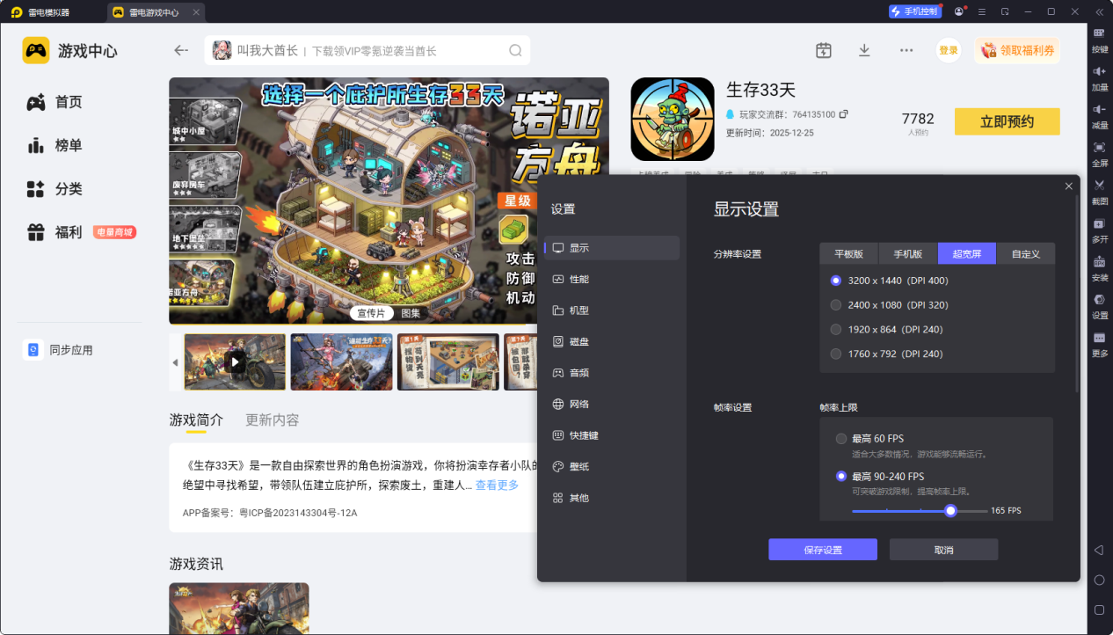This screenshot has width=1113, height=635.
Task: Click the FPS slider handle at 165 FPS
Action: pyautogui.click(x=950, y=510)
